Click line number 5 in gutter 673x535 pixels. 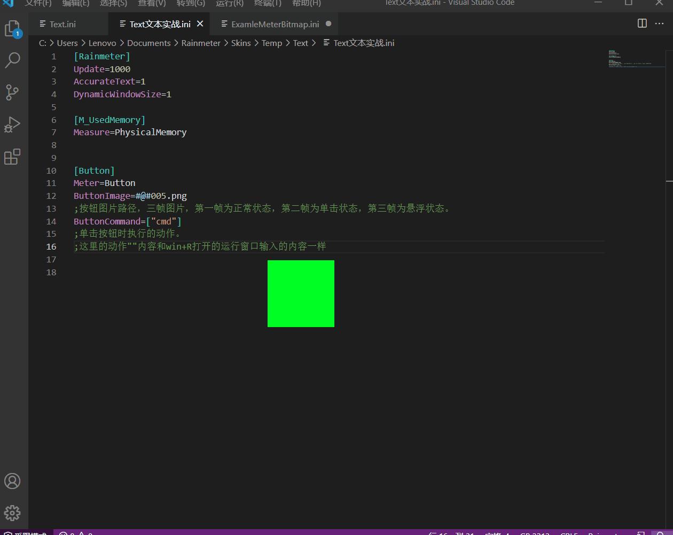[53, 107]
